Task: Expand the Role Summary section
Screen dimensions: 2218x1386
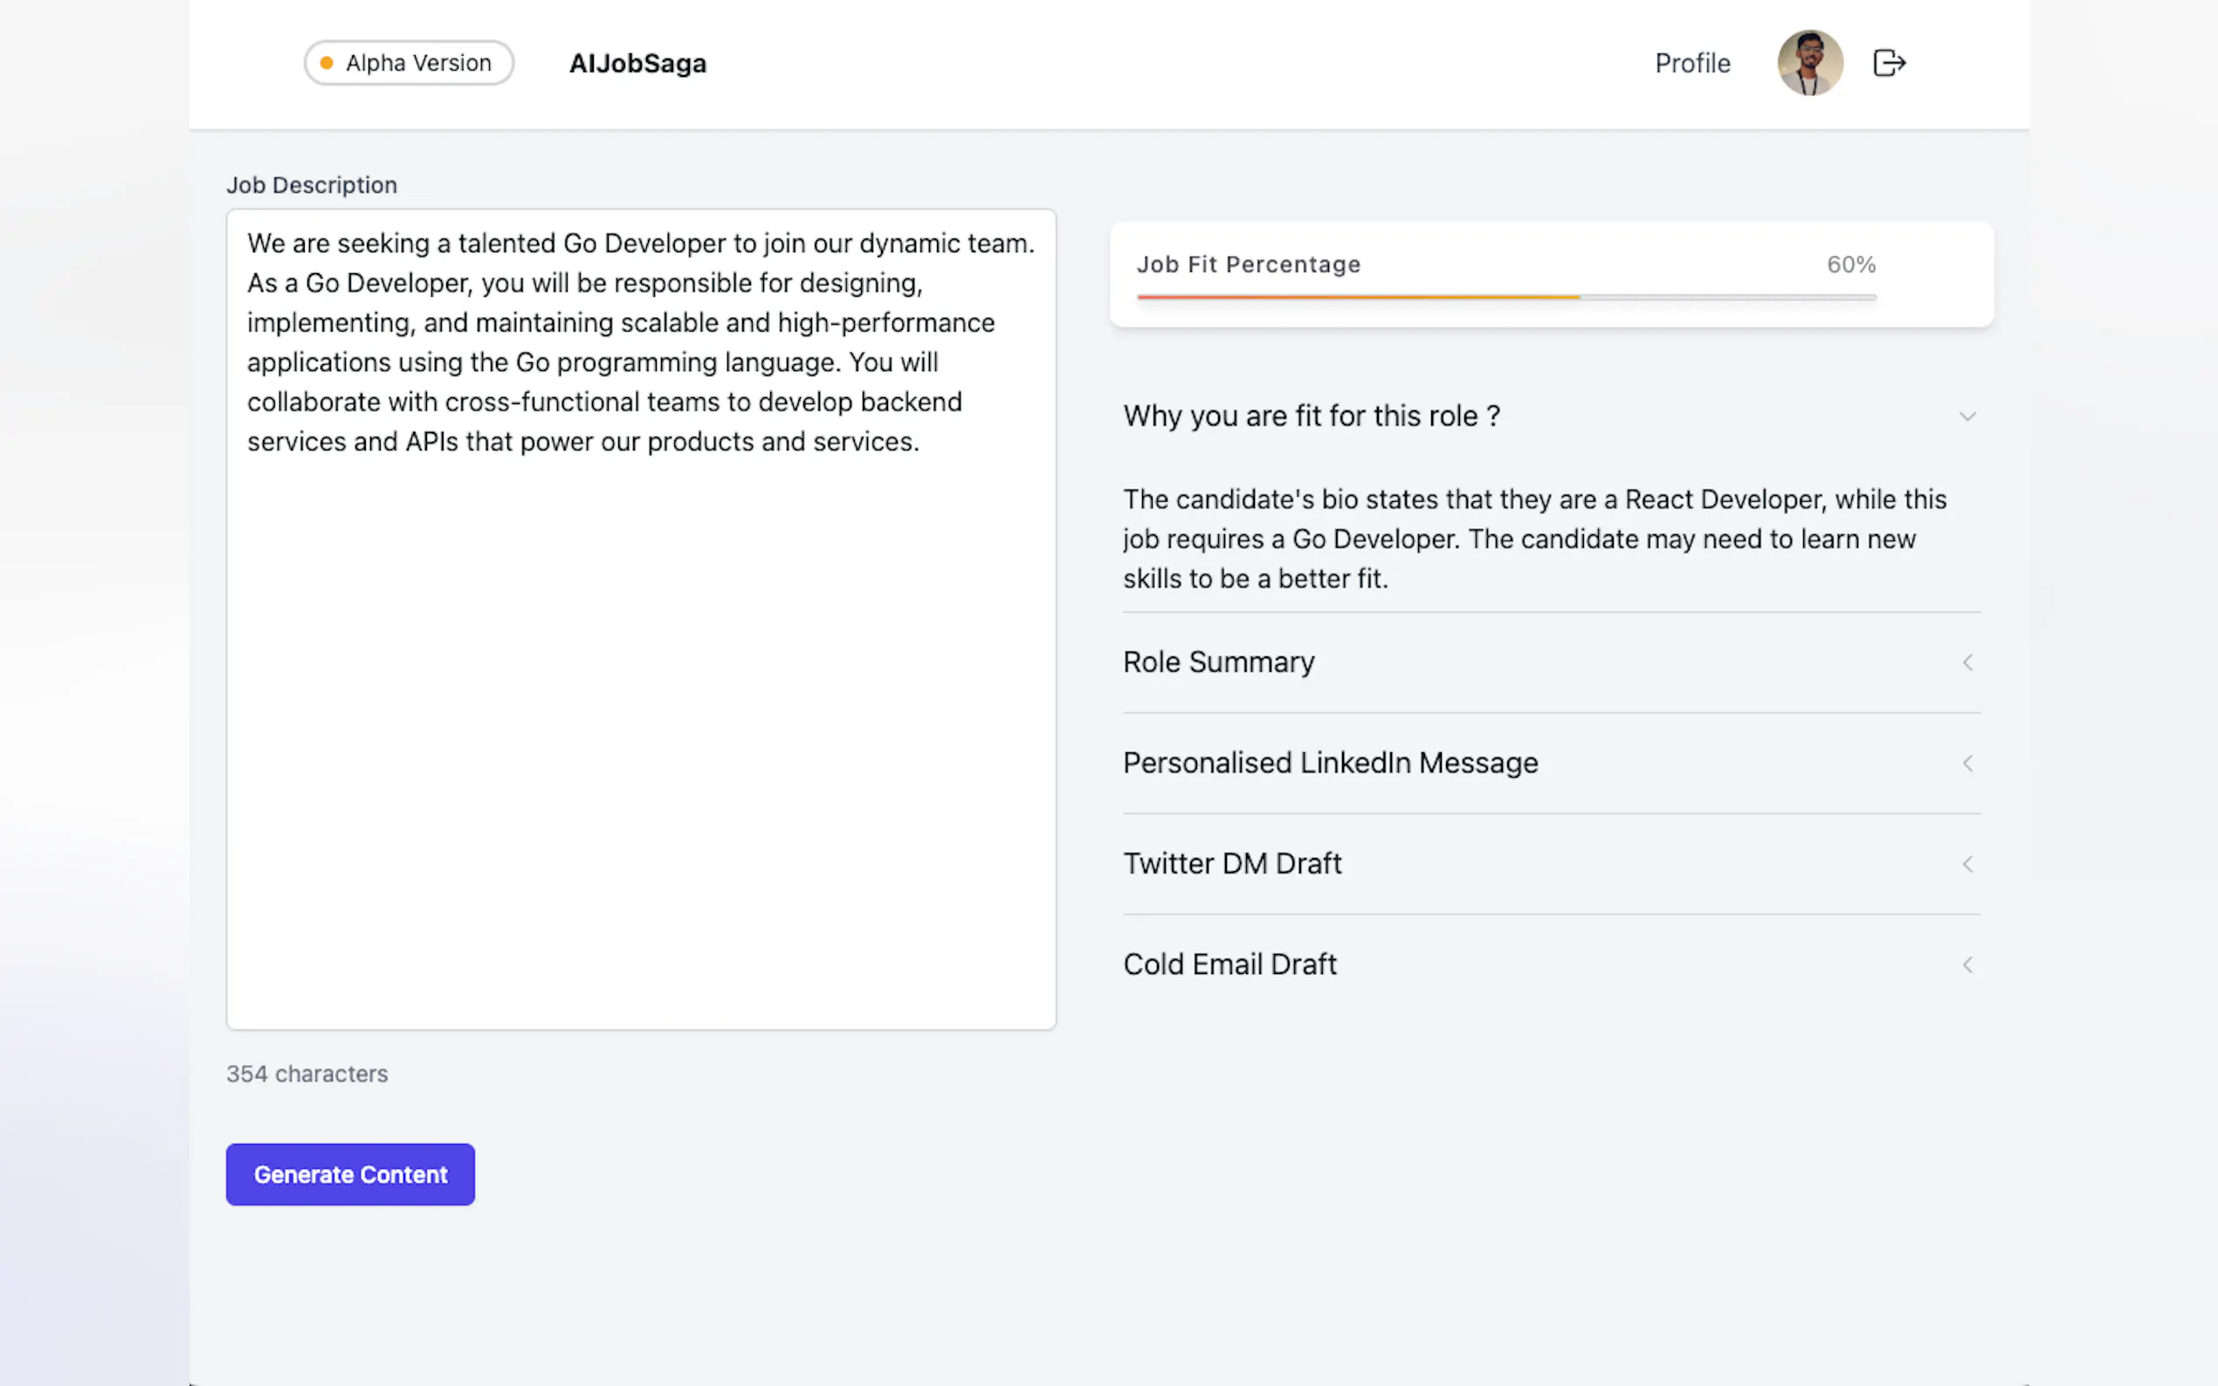Action: pos(1218,662)
